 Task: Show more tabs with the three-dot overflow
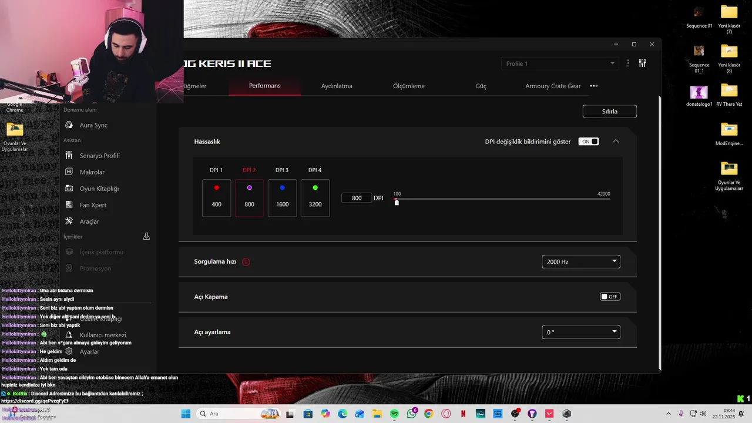point(593,86)
